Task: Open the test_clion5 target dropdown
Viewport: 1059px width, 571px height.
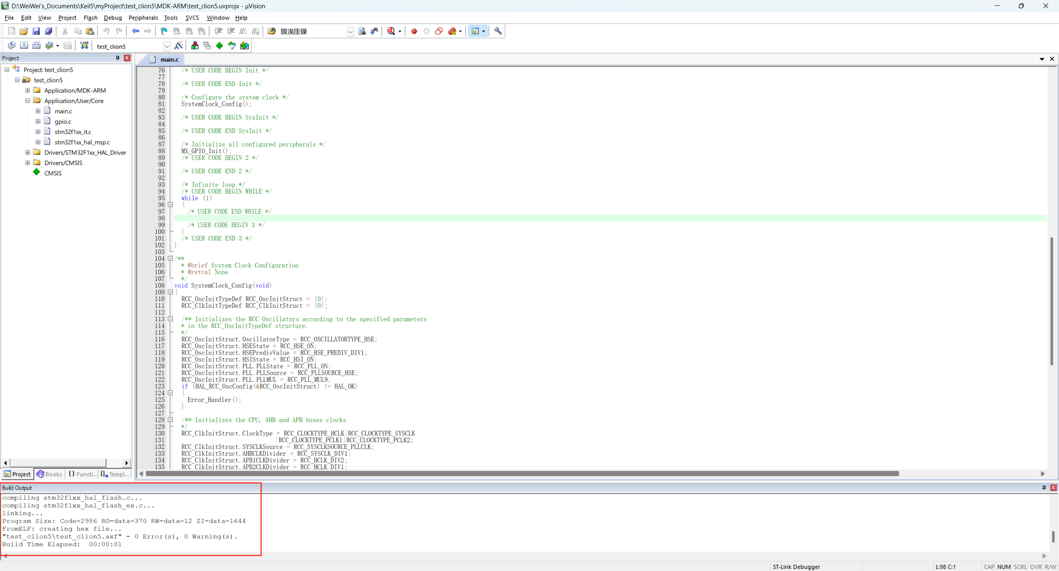Action: [x=167, y=46]
